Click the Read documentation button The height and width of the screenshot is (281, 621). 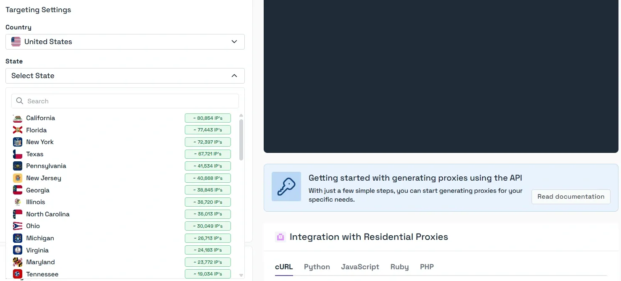pos(571,197)
